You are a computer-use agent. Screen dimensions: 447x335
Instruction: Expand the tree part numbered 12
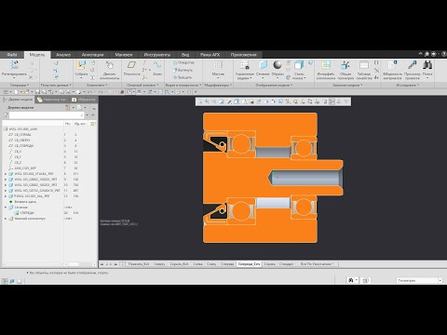click(x=6, y=196)
